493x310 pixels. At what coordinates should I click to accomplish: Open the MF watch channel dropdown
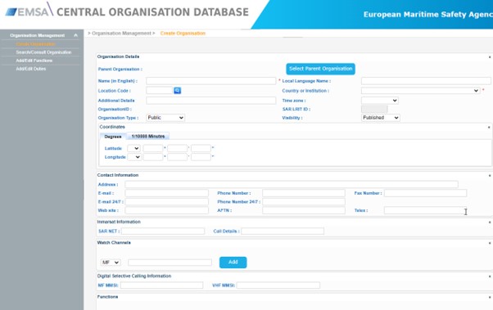[111, 263]
